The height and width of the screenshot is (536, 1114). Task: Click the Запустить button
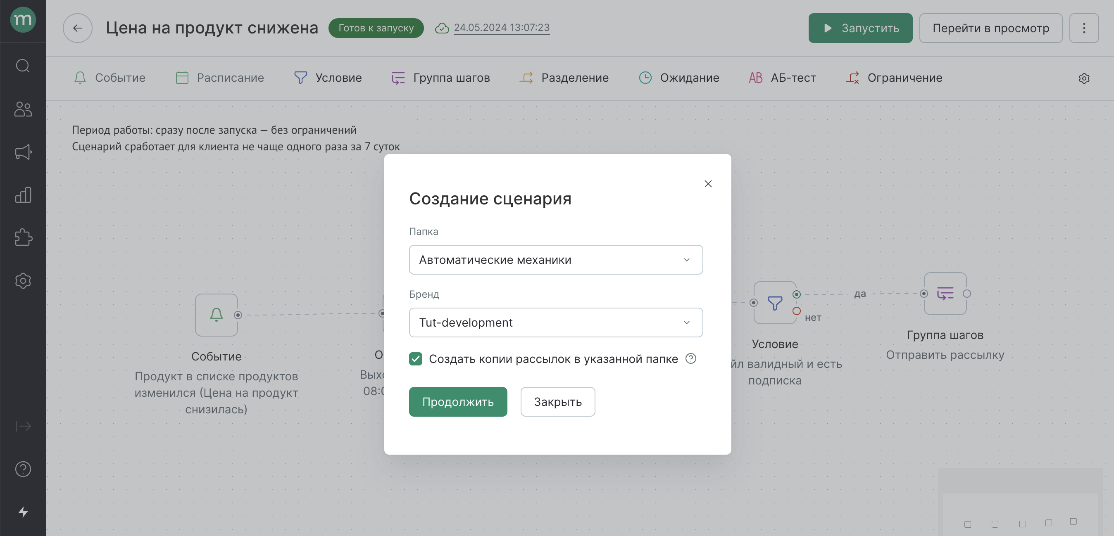pyautogui.click(x=860, y=28)
